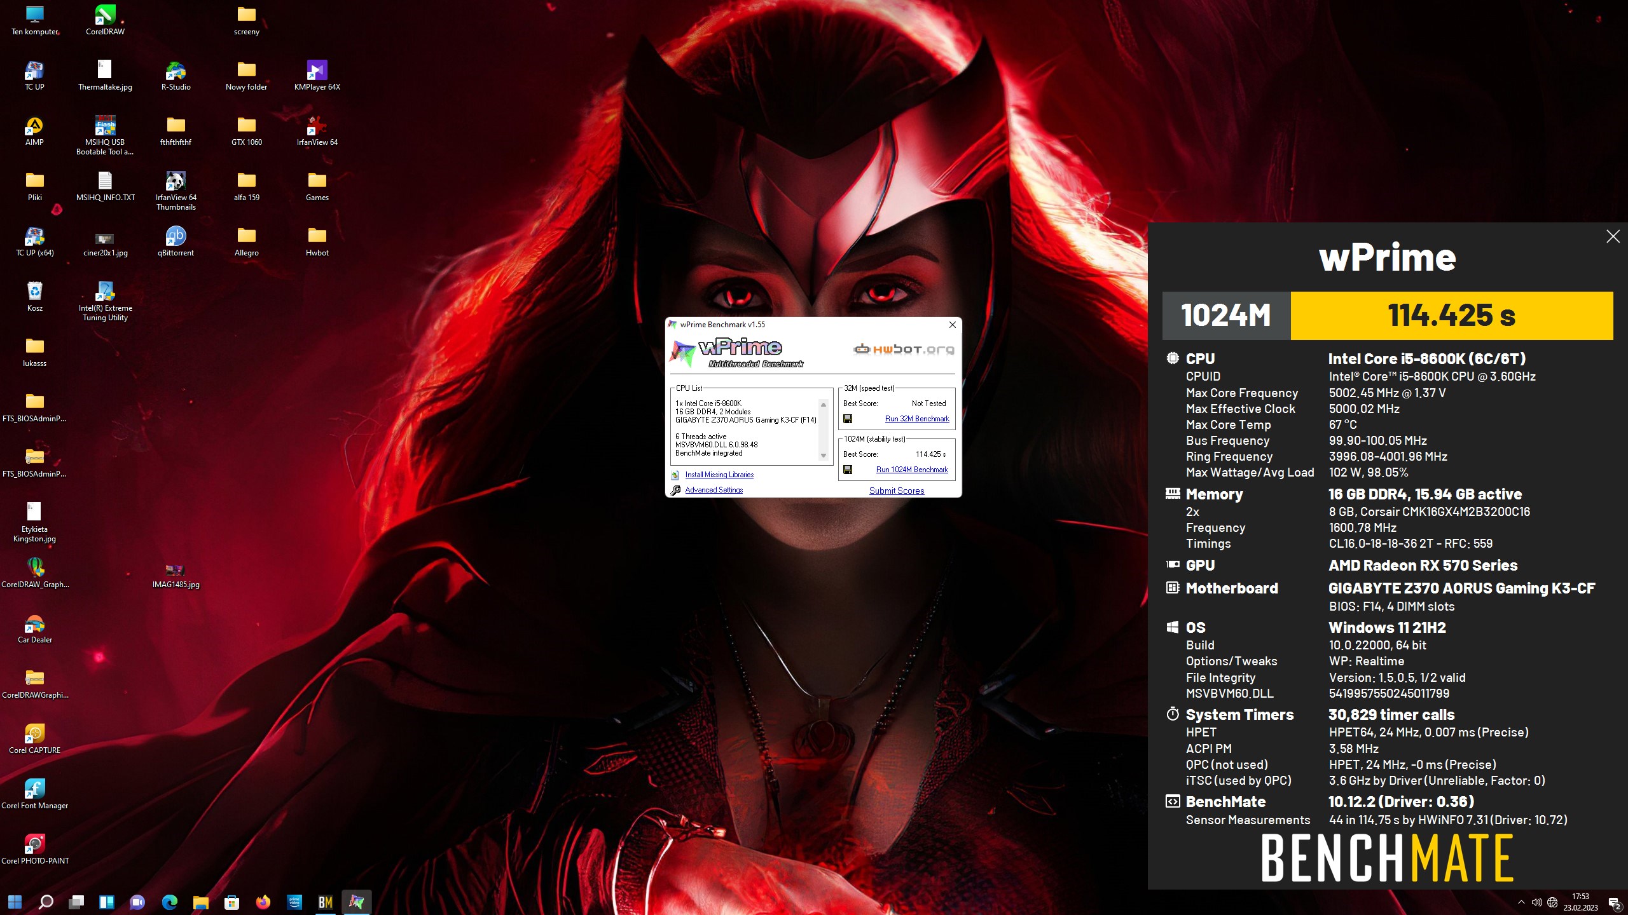Select CorelDRAW desktop shortcut
Image resolution: width=1628 pixels, height=915 pixels.
point(105,20)
